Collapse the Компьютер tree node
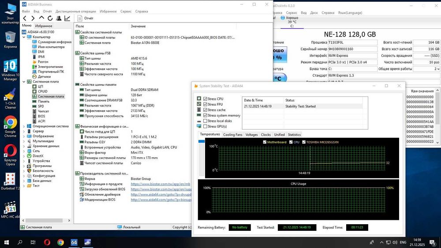Screen dimensions: 441x248 [x=24, y=37]
